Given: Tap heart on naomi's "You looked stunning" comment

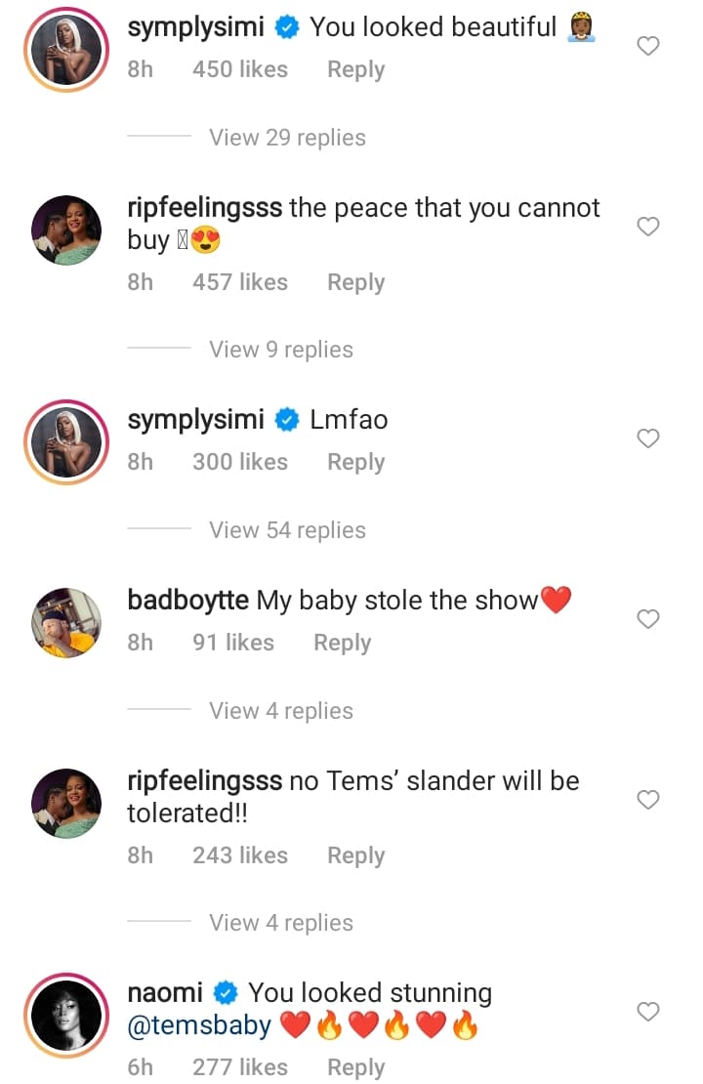Looking at the screenshot, I should (648, 1012).
